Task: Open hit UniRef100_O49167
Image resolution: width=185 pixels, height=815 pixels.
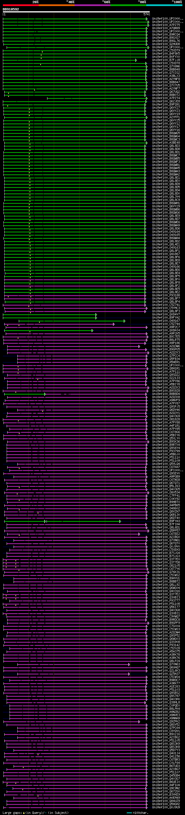Action: click(166, 321)
